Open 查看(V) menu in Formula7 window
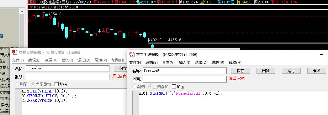Viewport: 328px width, 115px height. [x=51, y=60]
